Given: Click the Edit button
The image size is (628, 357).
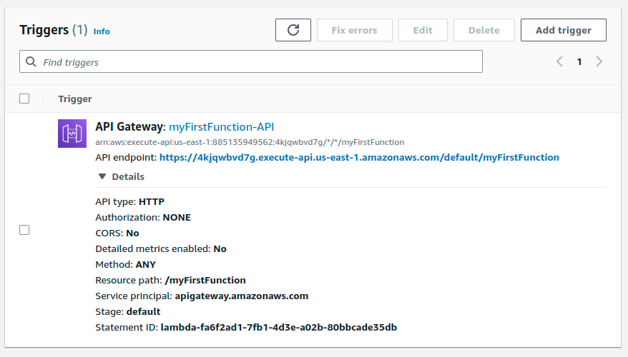Looking at the screenshot, I should point(423,30).
